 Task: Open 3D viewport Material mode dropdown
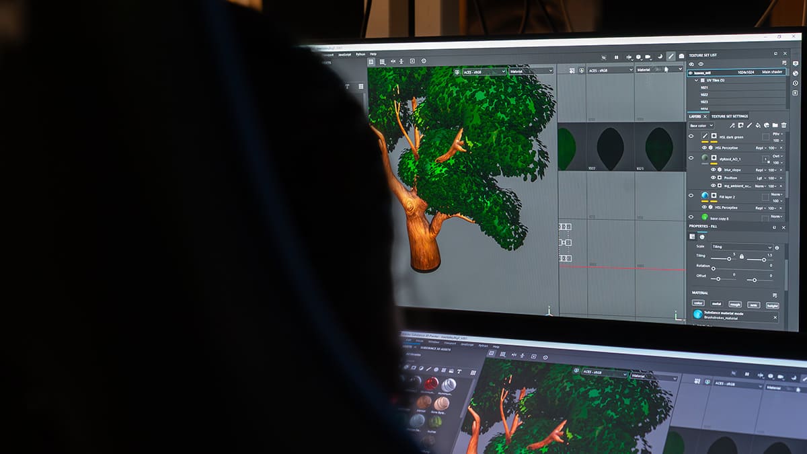(531, 71)
